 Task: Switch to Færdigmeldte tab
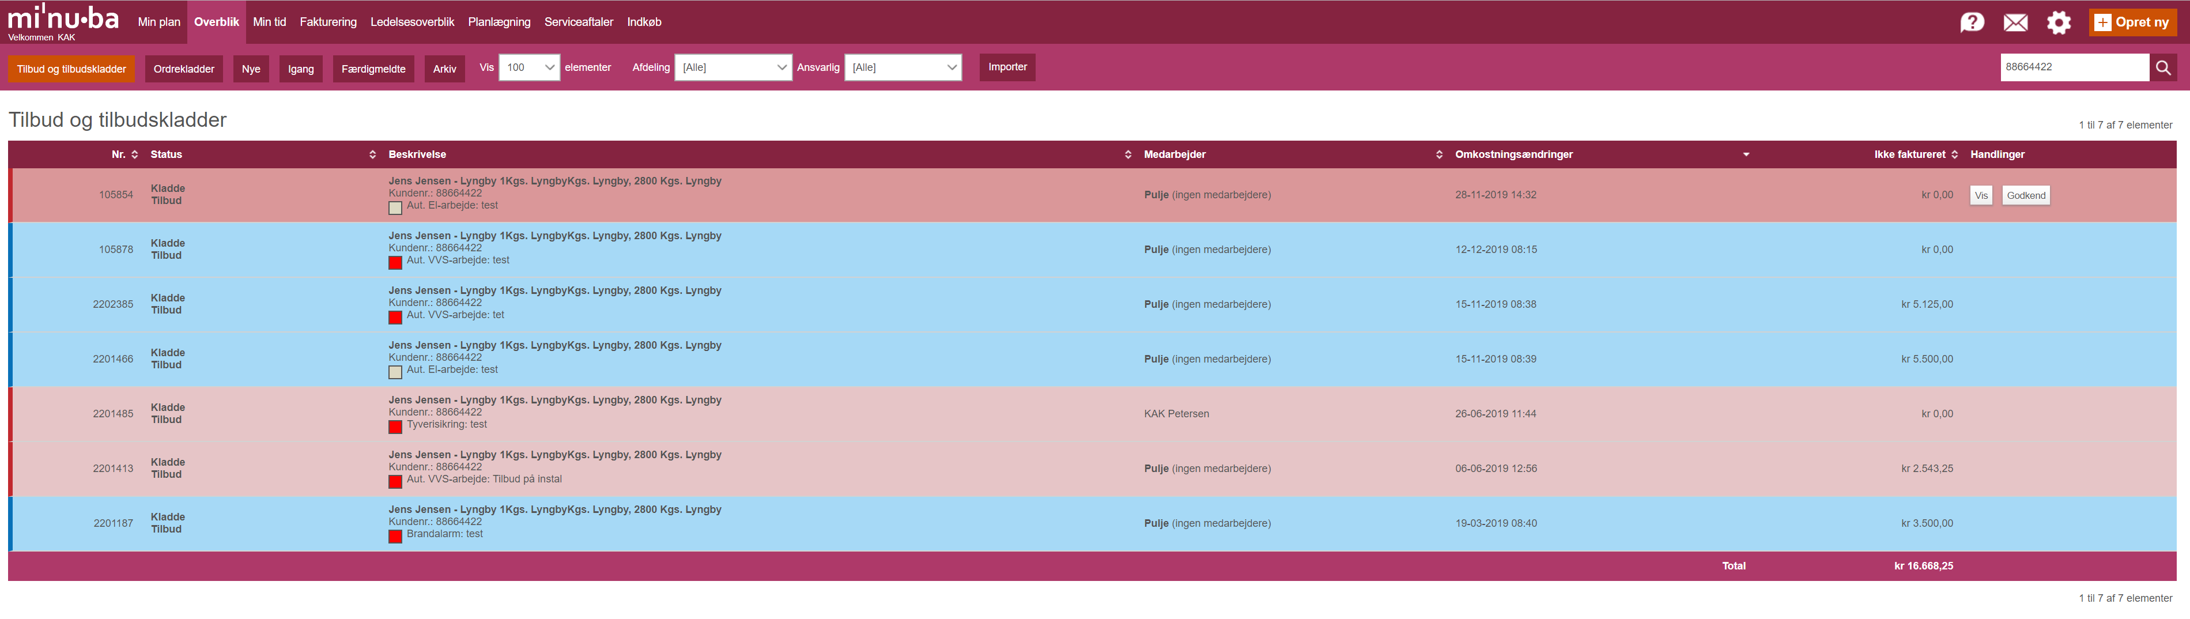tap(373, 69)
